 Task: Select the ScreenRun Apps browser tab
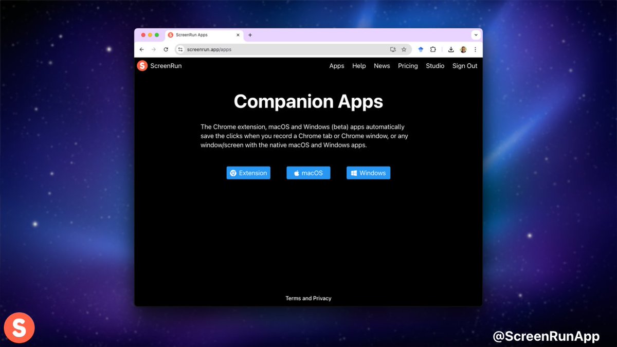coord(205,35)
